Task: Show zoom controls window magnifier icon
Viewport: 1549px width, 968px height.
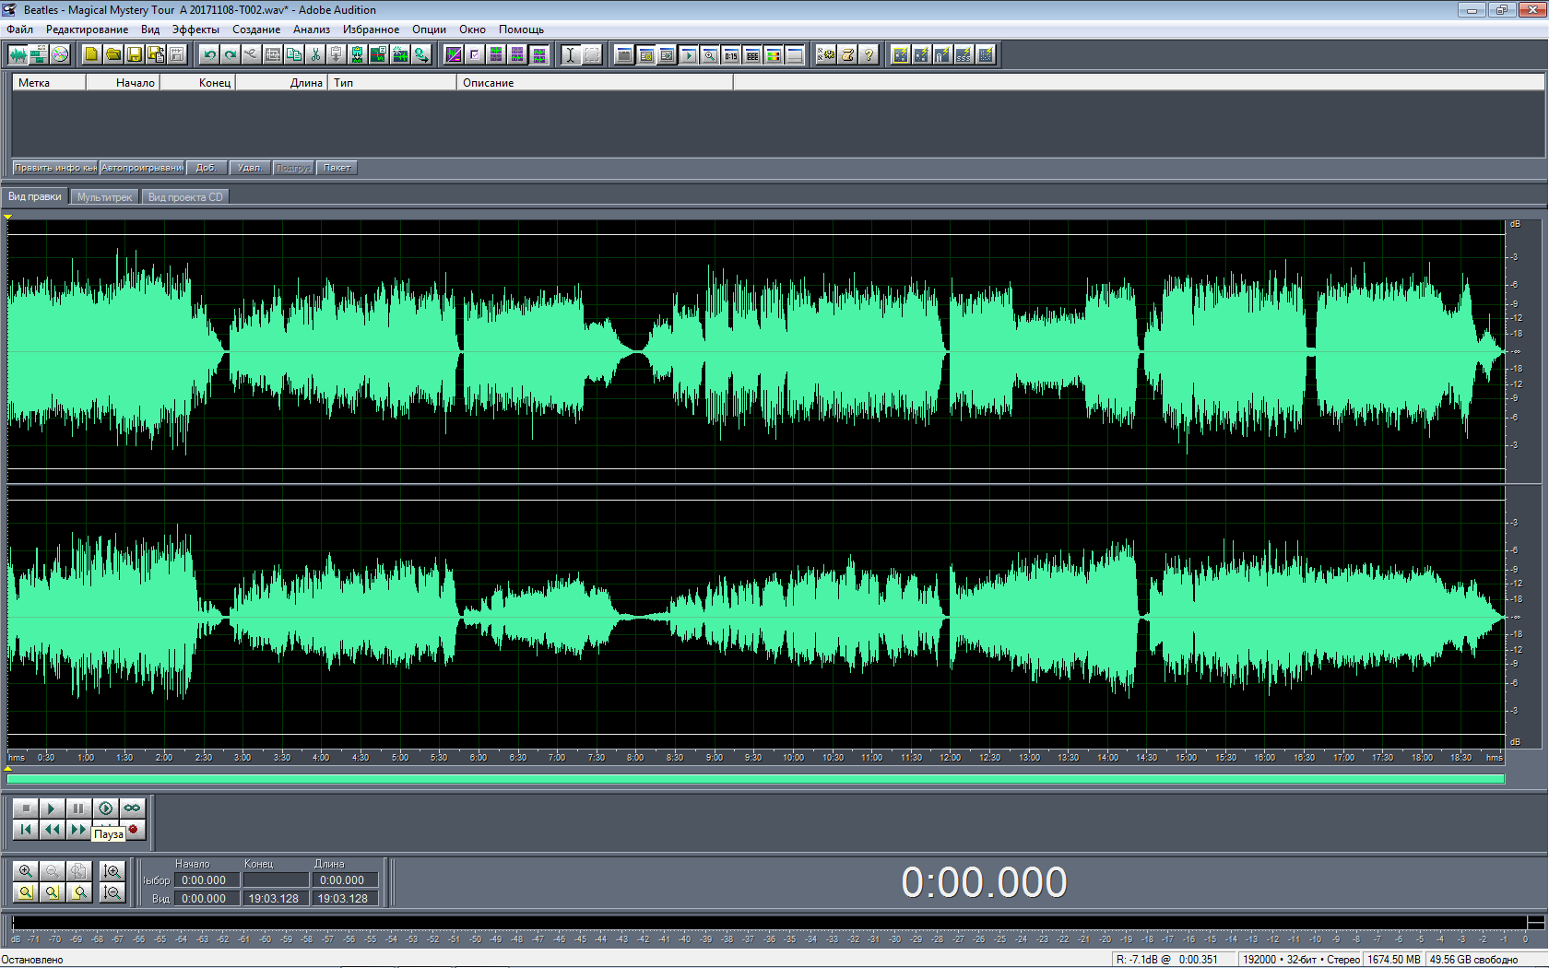Action: pos(710,54)
